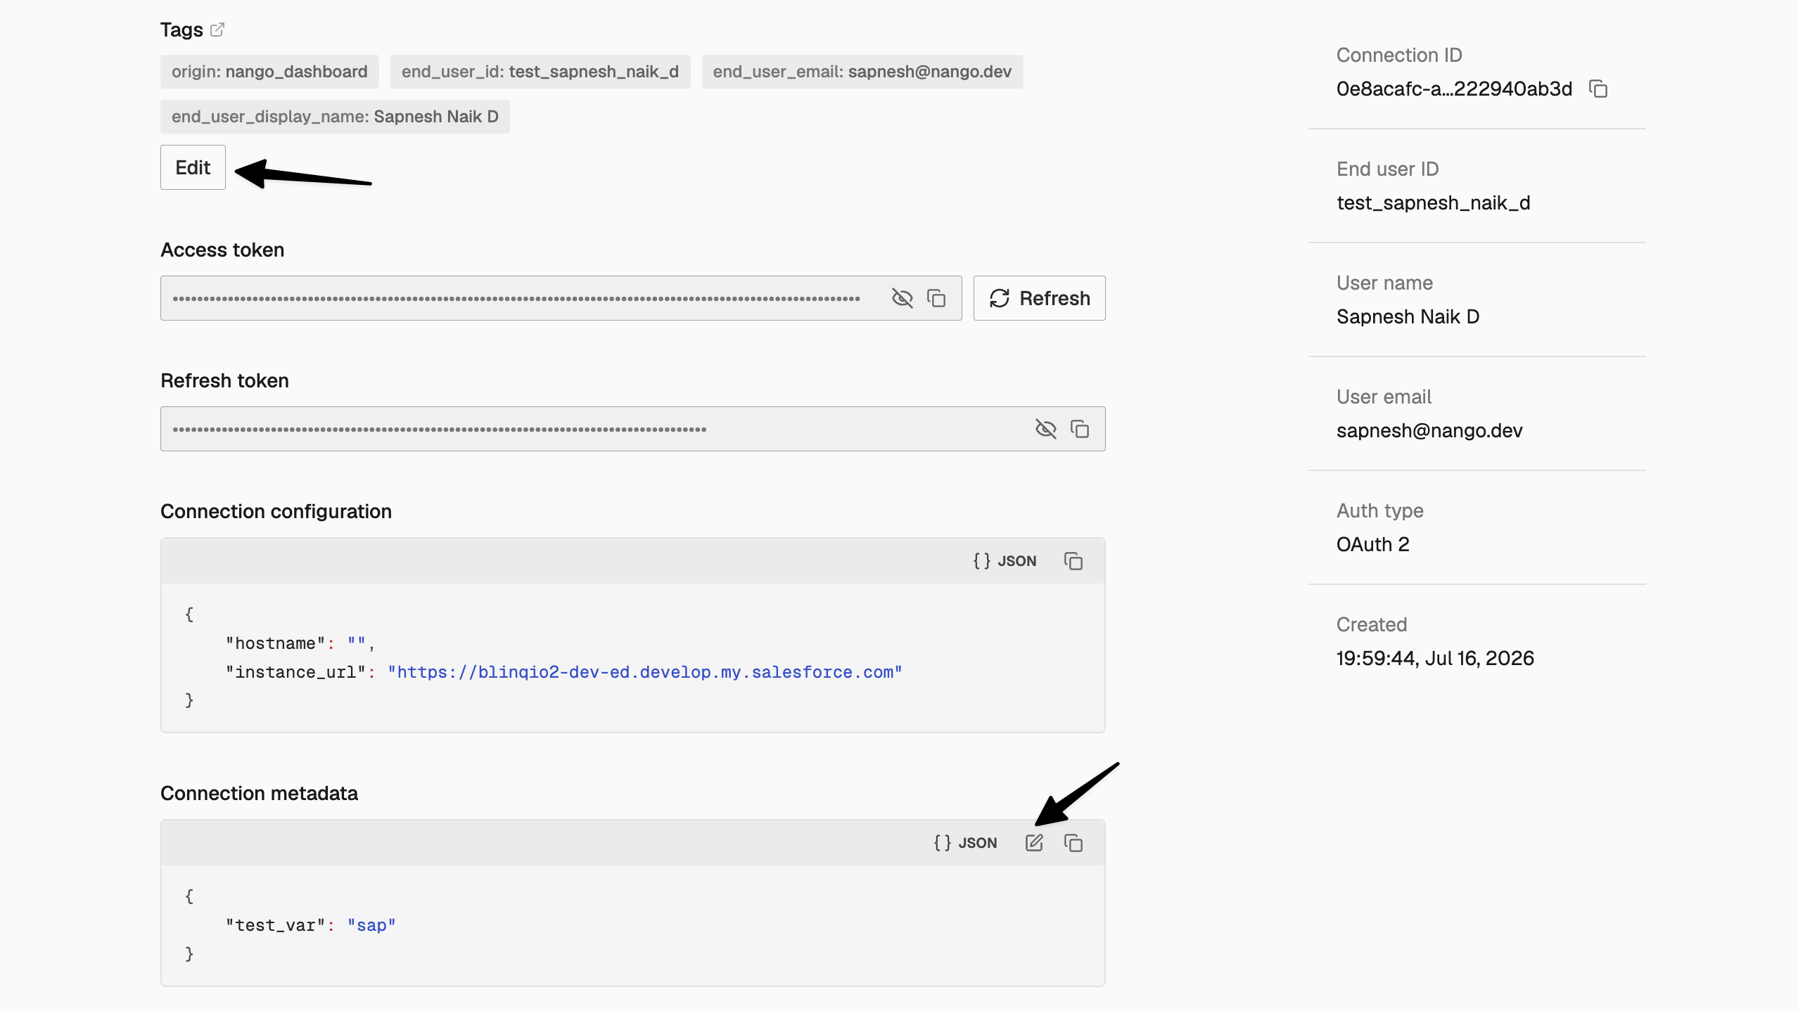Click the User name value Sapnesh Naik D
The image size is (1798, 1011).
pos(1408,316)
